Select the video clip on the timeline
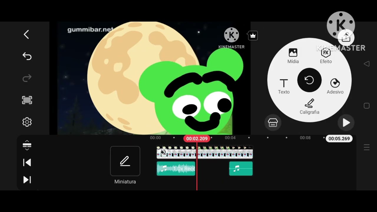This screenshot has height=212, width=377. click(x=205, y=152)
